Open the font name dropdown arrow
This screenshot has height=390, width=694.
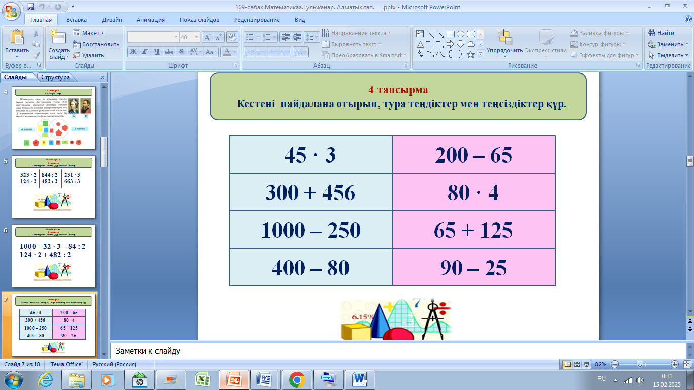click(x=176, y=37)
